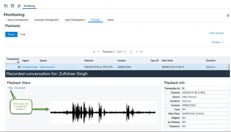Go to first page of playbacks

click(x=94, y=52)
